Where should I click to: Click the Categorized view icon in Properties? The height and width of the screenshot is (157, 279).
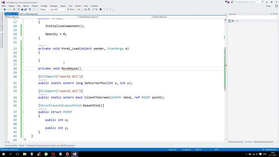[x=230, y=21]
